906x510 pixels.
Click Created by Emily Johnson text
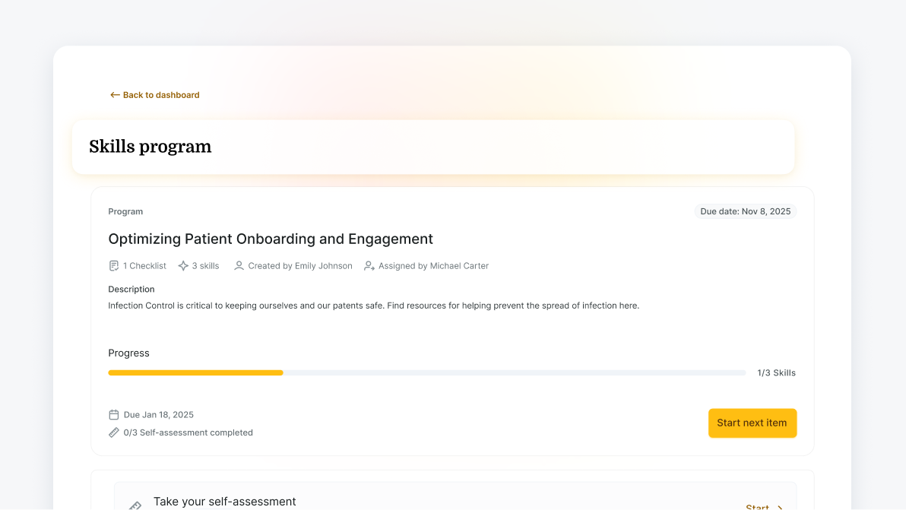pyautogui.click(x=300, y=266)
